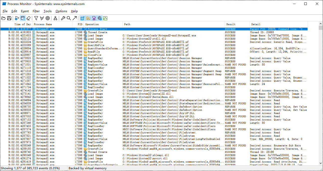Image resolution: width=323 pixels, height=171 pixels.
Task: Toggle Show Network Activity icon
Action: 94,18
